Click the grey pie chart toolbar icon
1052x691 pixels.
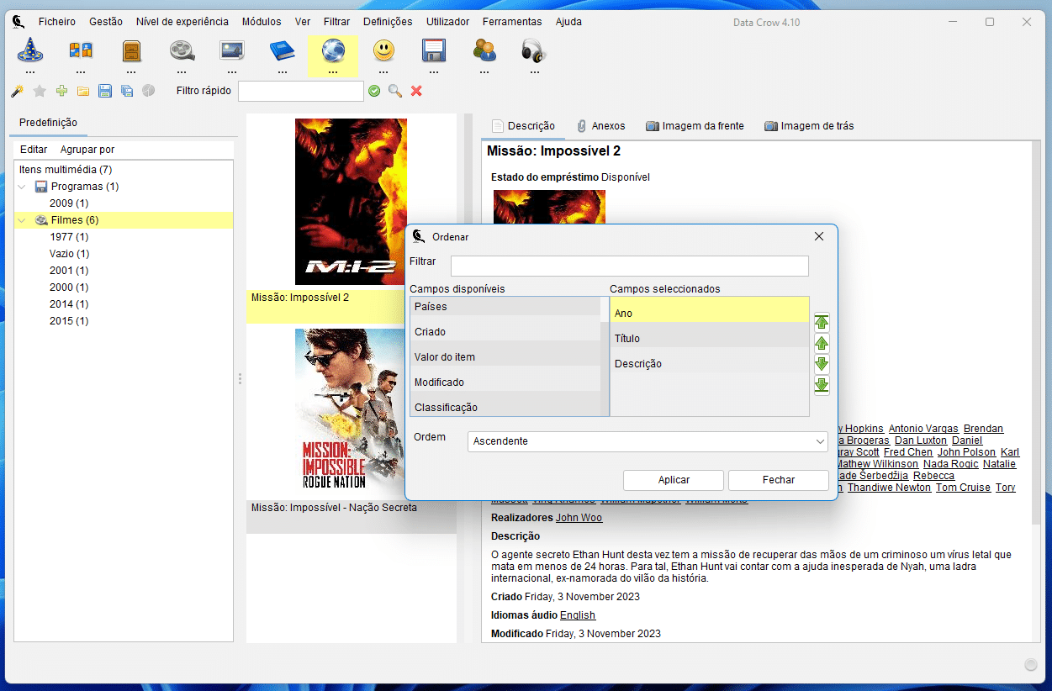tap(149, 91)
